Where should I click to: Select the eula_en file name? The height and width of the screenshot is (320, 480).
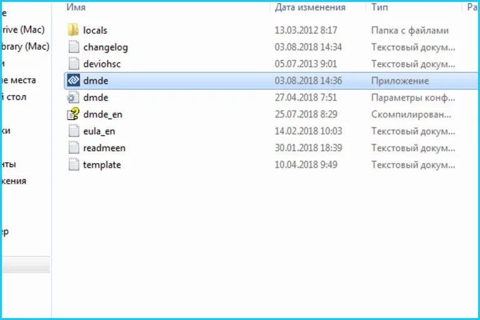tap(99, 131)
